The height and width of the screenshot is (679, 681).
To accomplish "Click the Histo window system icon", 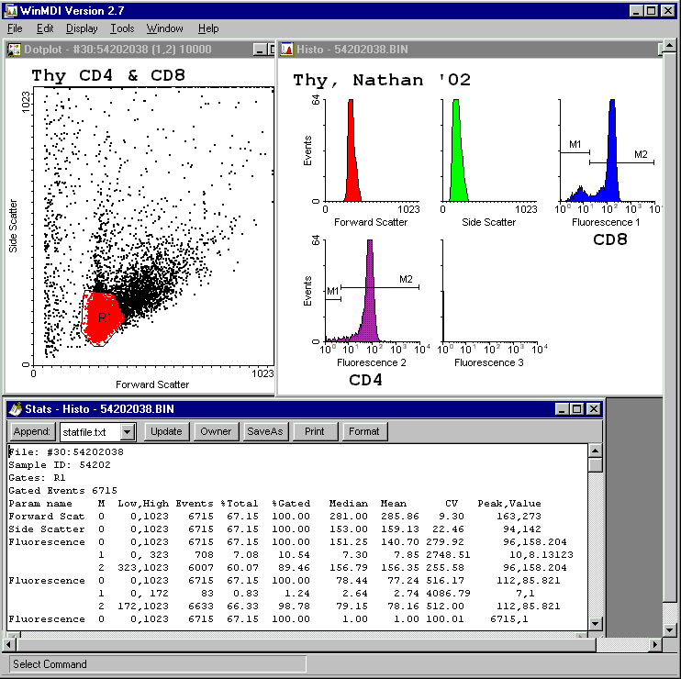I will pos(286,49).
